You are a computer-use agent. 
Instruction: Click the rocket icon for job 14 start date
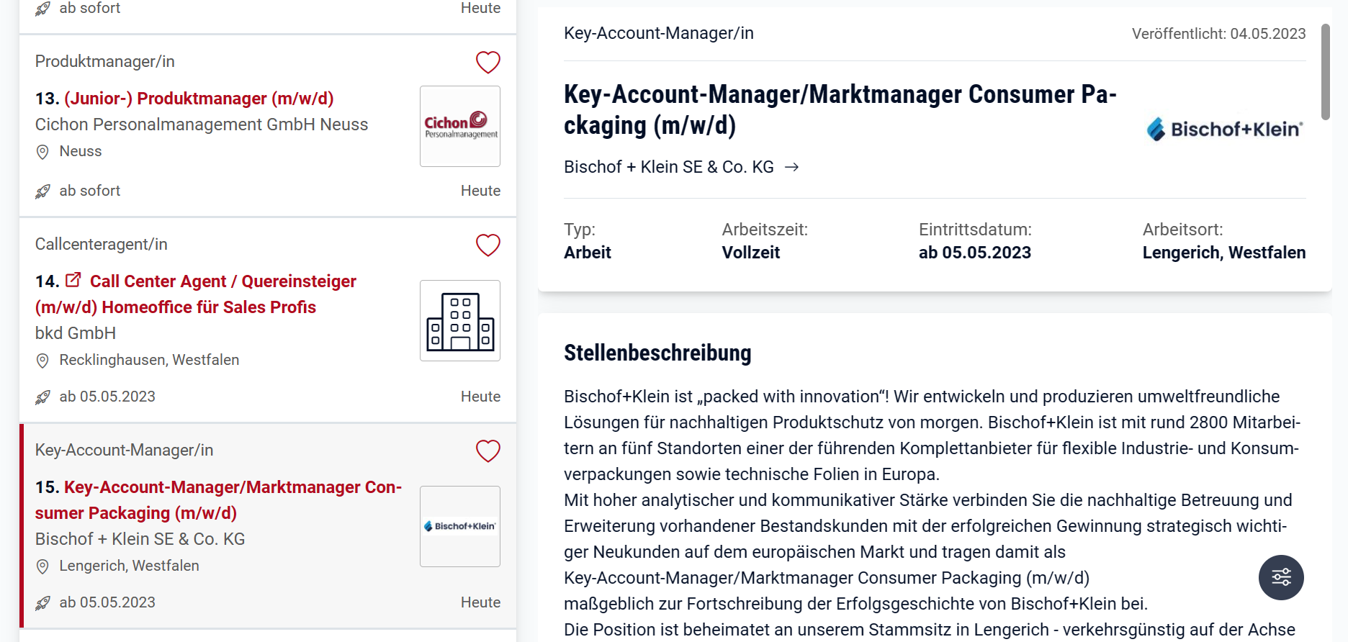43,397
